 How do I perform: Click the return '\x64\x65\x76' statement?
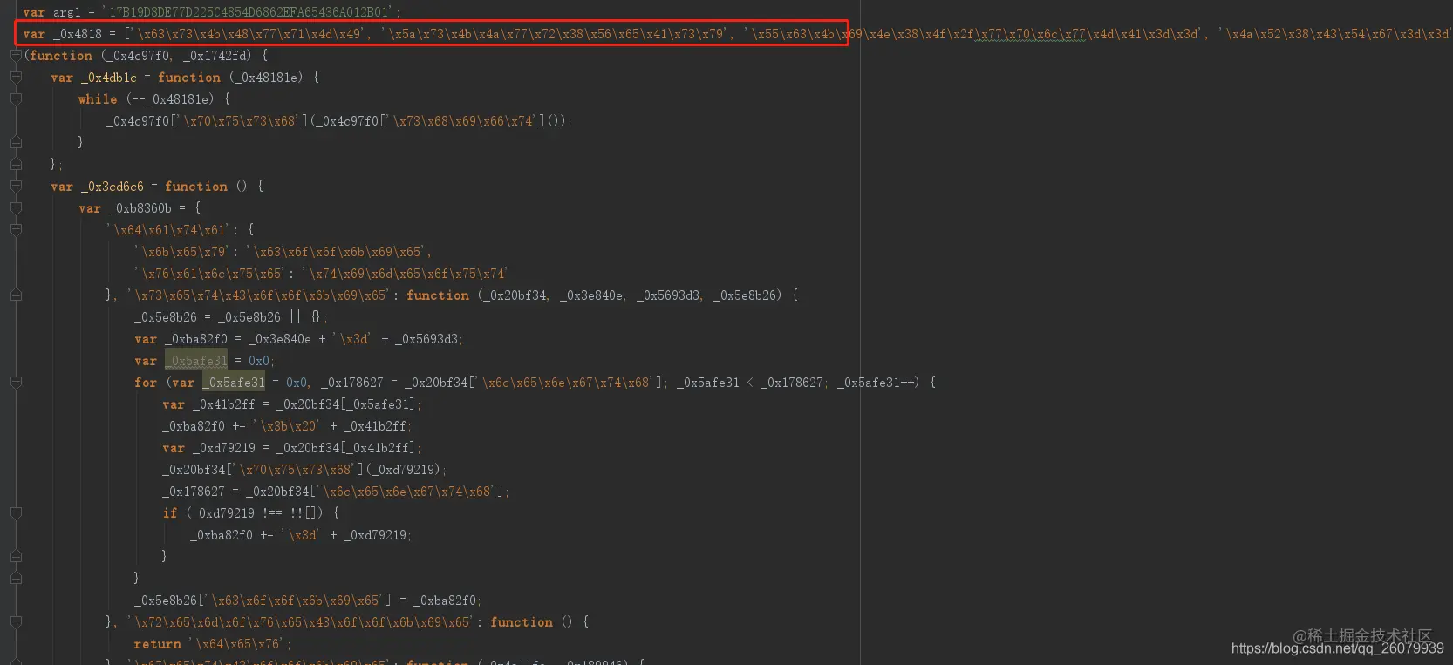point(213,644)
